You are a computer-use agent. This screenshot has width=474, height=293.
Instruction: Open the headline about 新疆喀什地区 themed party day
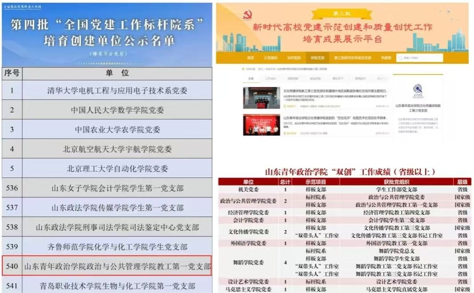pos(335,91)
